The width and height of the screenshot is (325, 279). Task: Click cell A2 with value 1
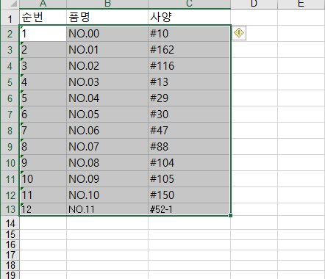tap(43, 34)
